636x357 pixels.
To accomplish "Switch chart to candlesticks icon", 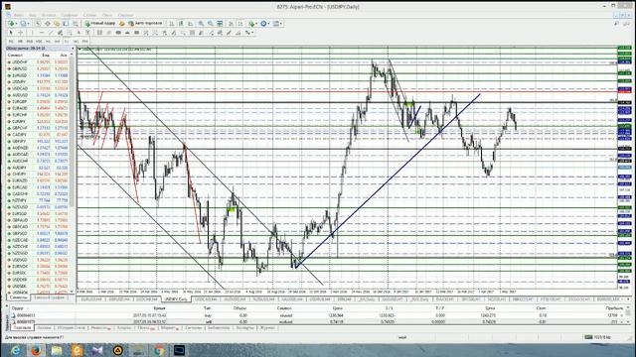I will pos(181,24).
